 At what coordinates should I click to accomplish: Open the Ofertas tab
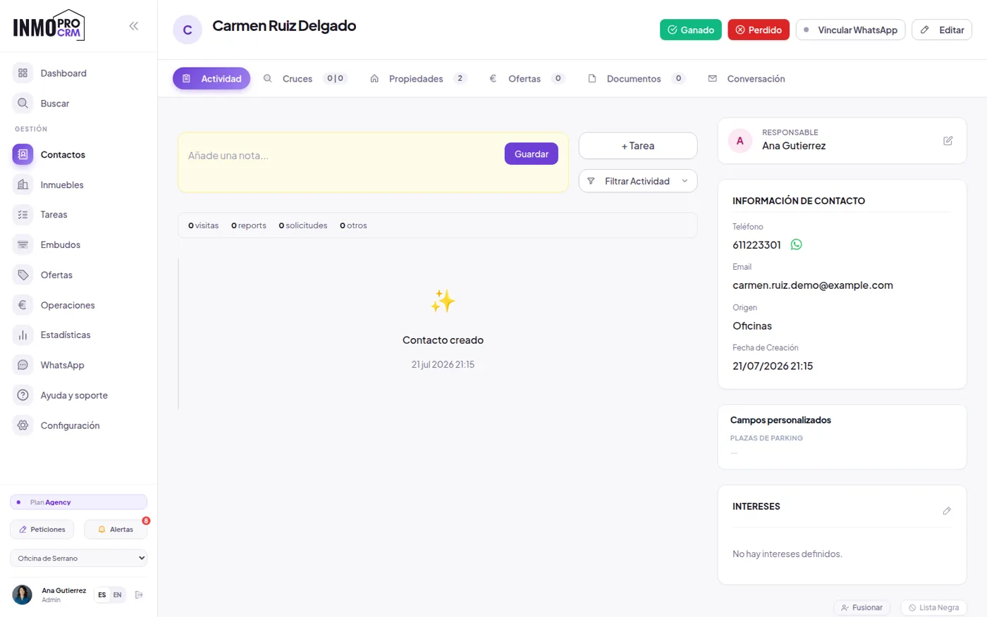coord(527,79)
